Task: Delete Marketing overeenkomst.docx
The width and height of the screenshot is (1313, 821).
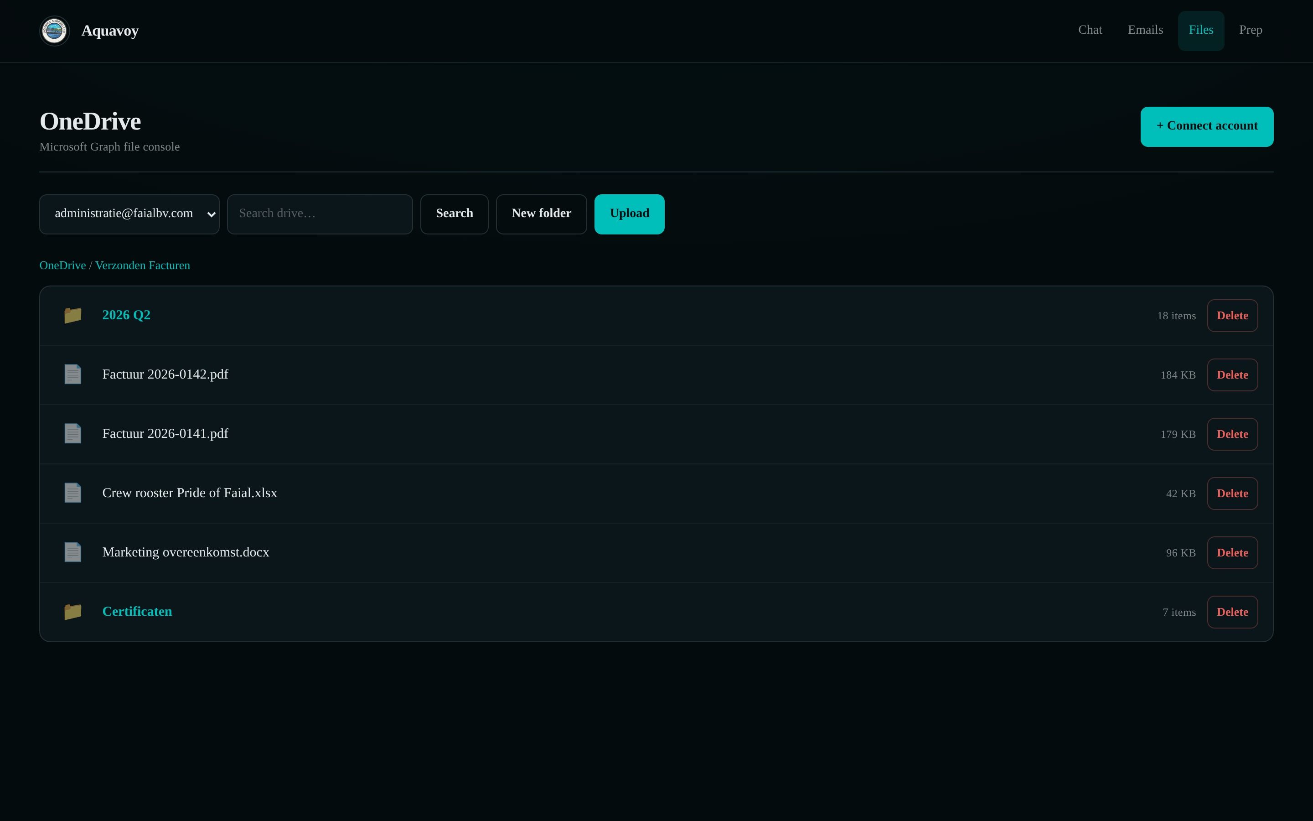Action: coord(1232,552)
